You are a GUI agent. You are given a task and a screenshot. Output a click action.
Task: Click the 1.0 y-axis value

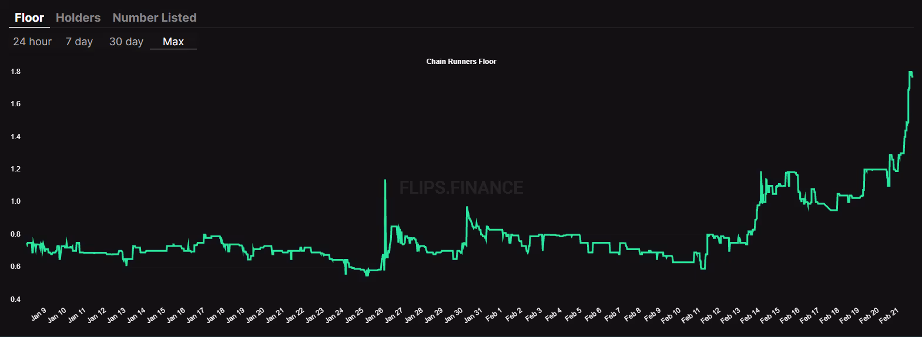(15, 201)
